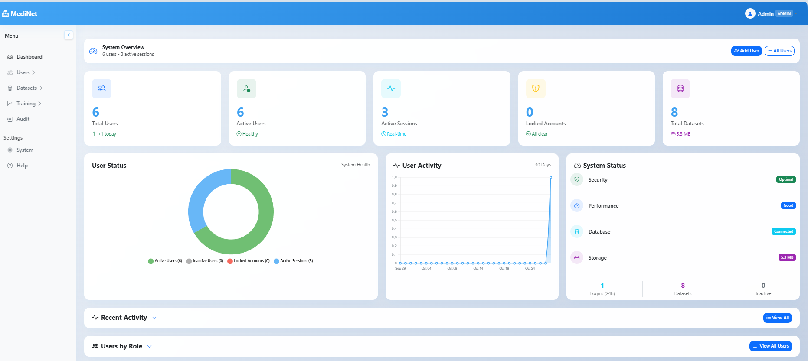
Task: Open the Dashboard menu item
Action: (x=38, y=57)
